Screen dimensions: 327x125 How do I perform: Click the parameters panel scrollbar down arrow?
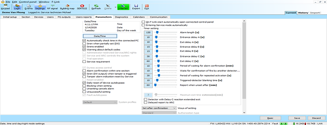pos(244,112)
